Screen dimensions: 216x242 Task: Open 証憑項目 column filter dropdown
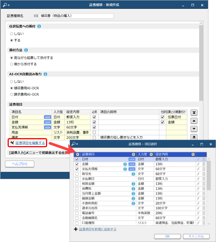pyautogui.click(x=133, y=154)
